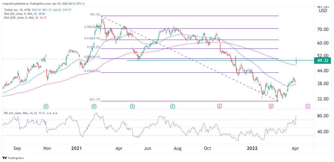Click the Nov label on the time axis
The image size is (334, 162).
pyautogui.click(x=46, y=148)
